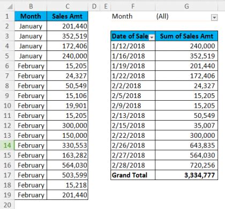225x209 pixels.
Task: Select the 172,406 cell in column C
Action: [67, 46]
